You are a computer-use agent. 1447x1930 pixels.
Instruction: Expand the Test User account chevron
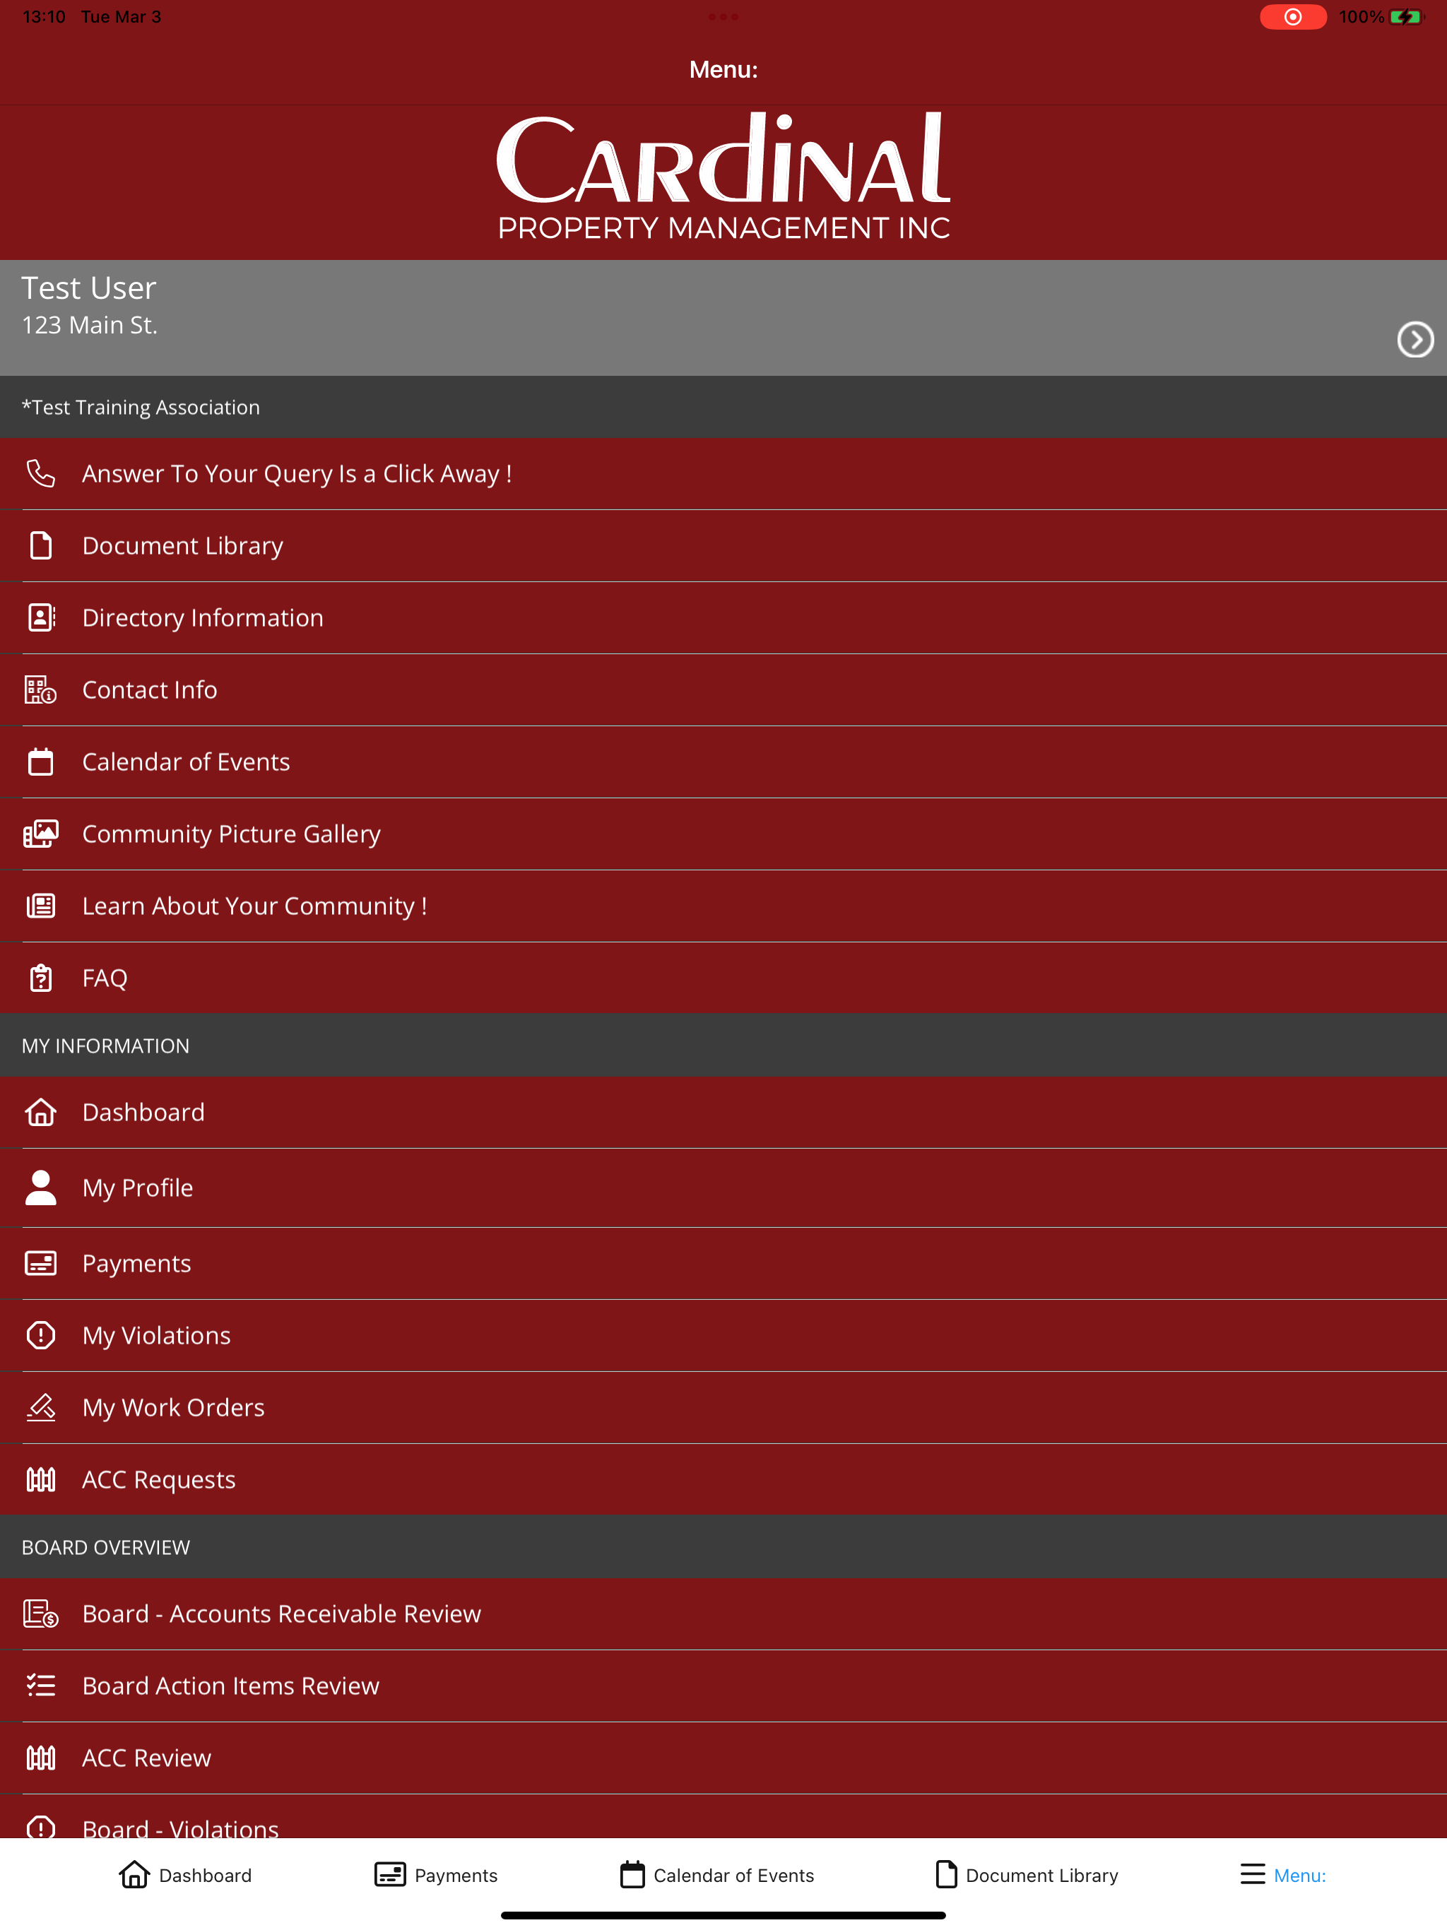coord(1414,339)
